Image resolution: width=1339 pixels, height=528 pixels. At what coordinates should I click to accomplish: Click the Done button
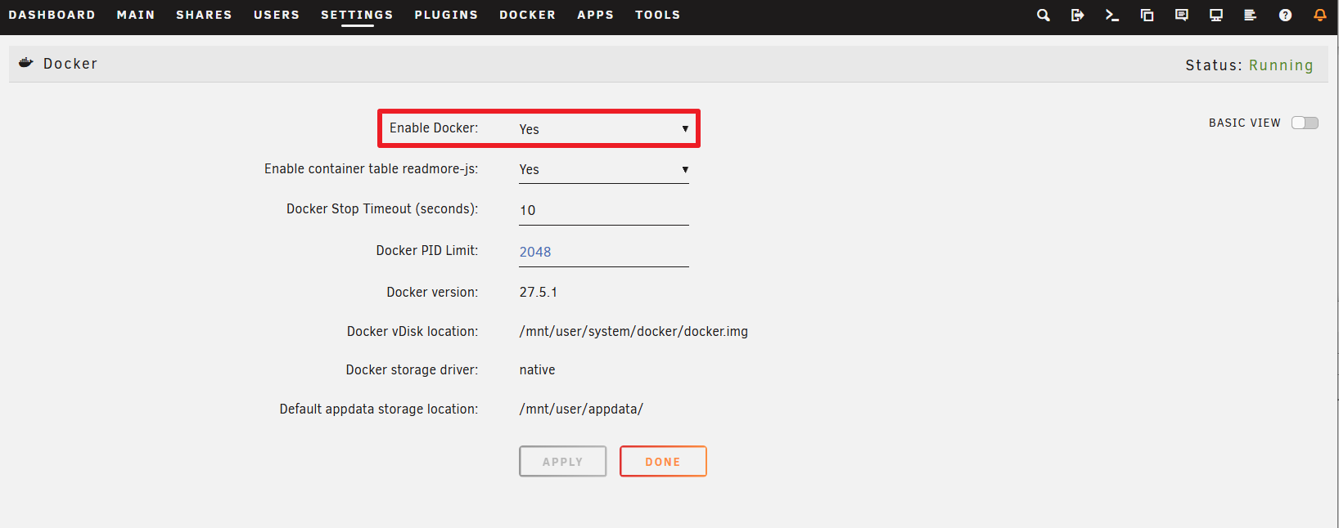click(663, 461)
